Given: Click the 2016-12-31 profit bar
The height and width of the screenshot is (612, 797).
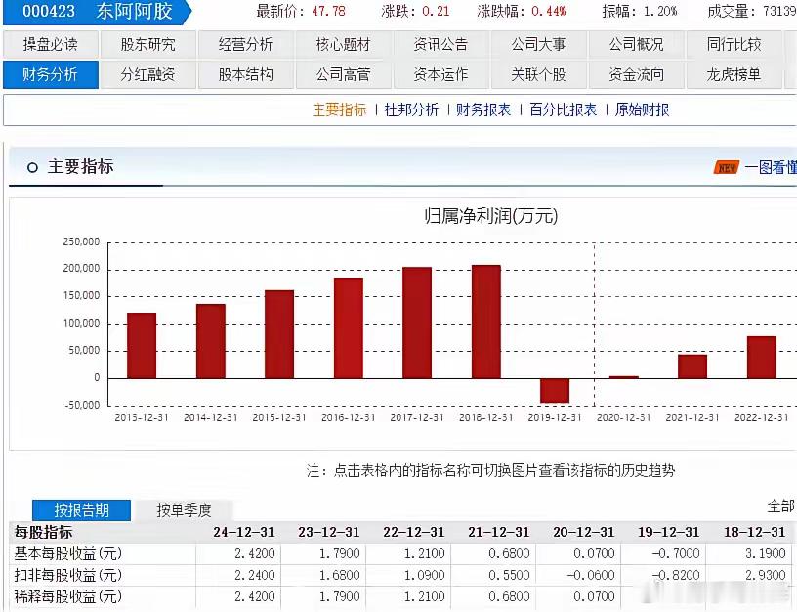Looking at the screenshot, I should pyautogui.click(x=348, y=328).
